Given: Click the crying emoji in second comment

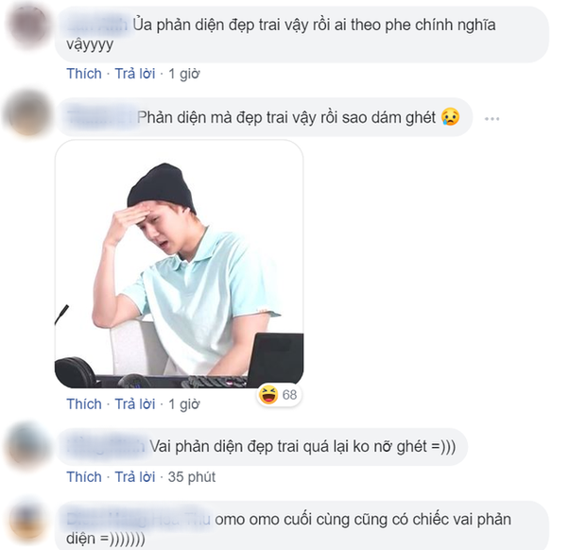Looking at the screenshot, I should tap(450, 116).
